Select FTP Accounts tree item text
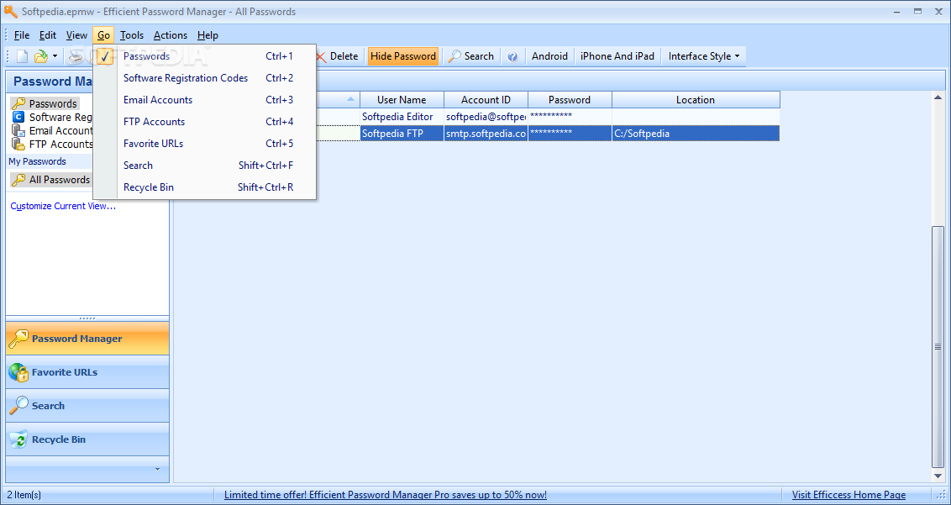Screen dimensions: 951x505 (60, 144)
